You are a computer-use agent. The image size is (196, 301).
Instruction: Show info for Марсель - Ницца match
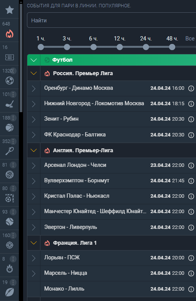[x=191, y=273]
